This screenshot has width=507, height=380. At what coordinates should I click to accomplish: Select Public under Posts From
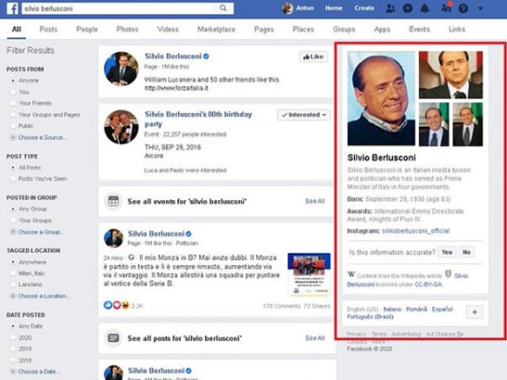(13, 126)
